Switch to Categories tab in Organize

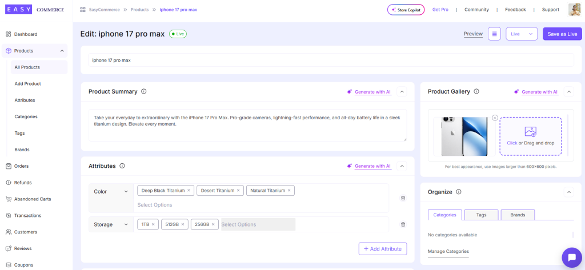point(445,215)
